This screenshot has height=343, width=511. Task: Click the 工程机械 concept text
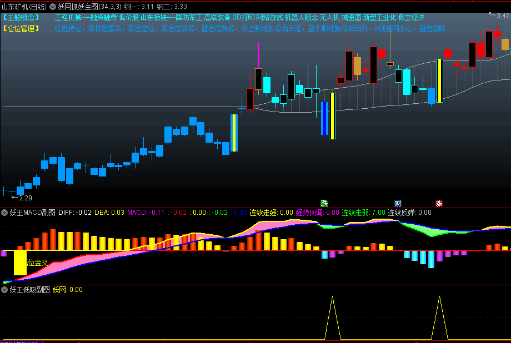[x=68, y=18]
